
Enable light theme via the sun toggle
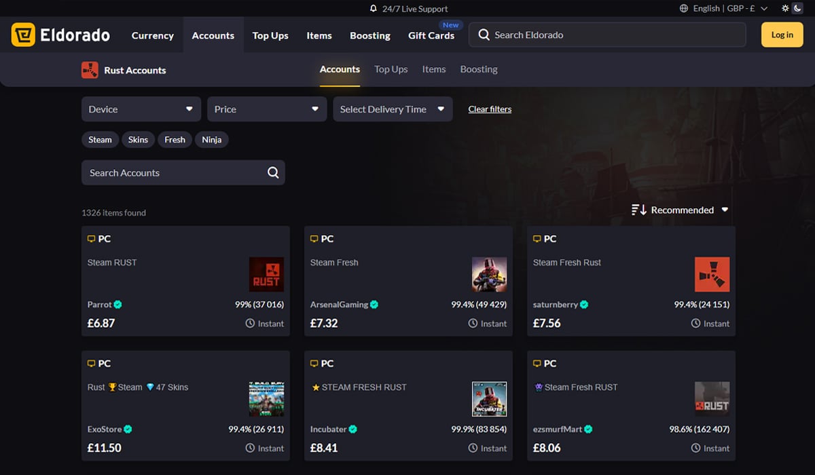tap(785, 8)
